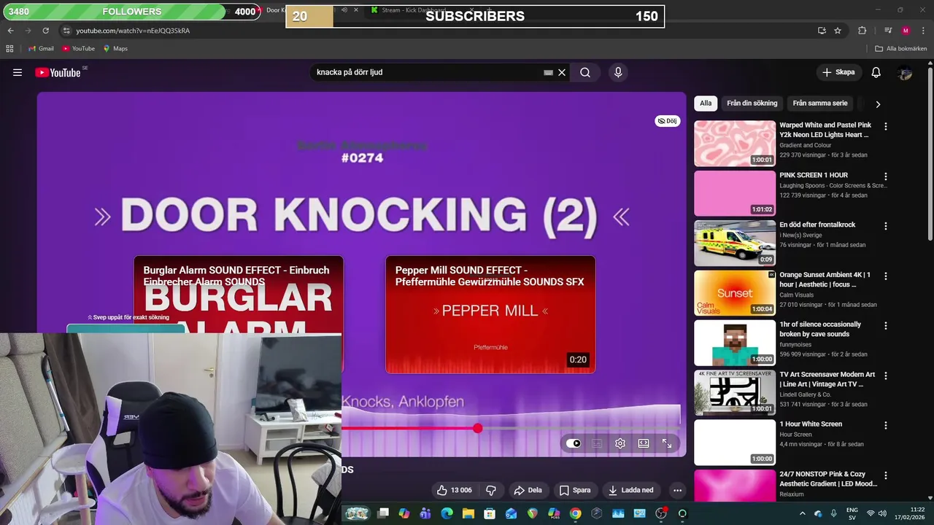This screenshot has height=525, width=934.
Task: Open the YouTube account avatar menu
Action: (x=905, y=72)
